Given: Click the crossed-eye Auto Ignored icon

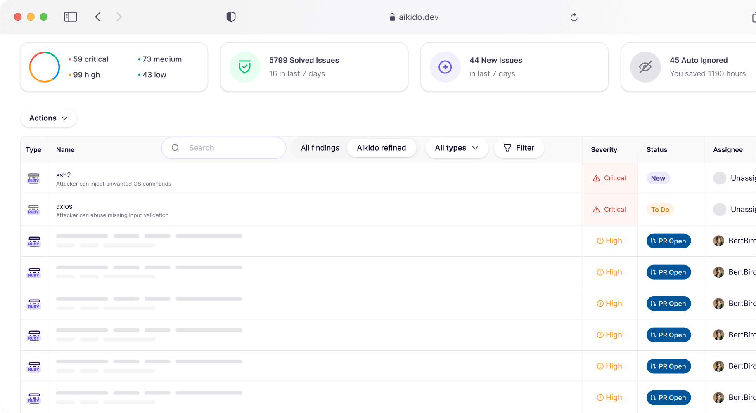Looking at the screenshot, I should pyautogui.click(x=645, y=67).
